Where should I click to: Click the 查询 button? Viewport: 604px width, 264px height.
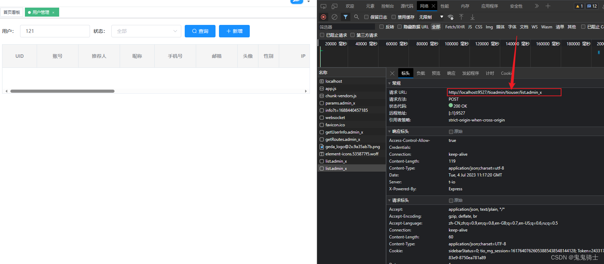click(x=200, y=31)
